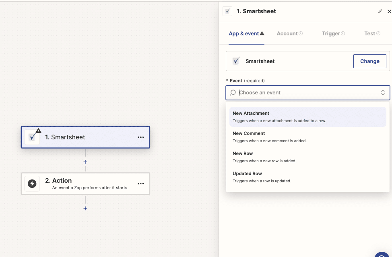Toggle event dropdown using up-down chevrons
This screenshot has height=257, width=392.
383,93
